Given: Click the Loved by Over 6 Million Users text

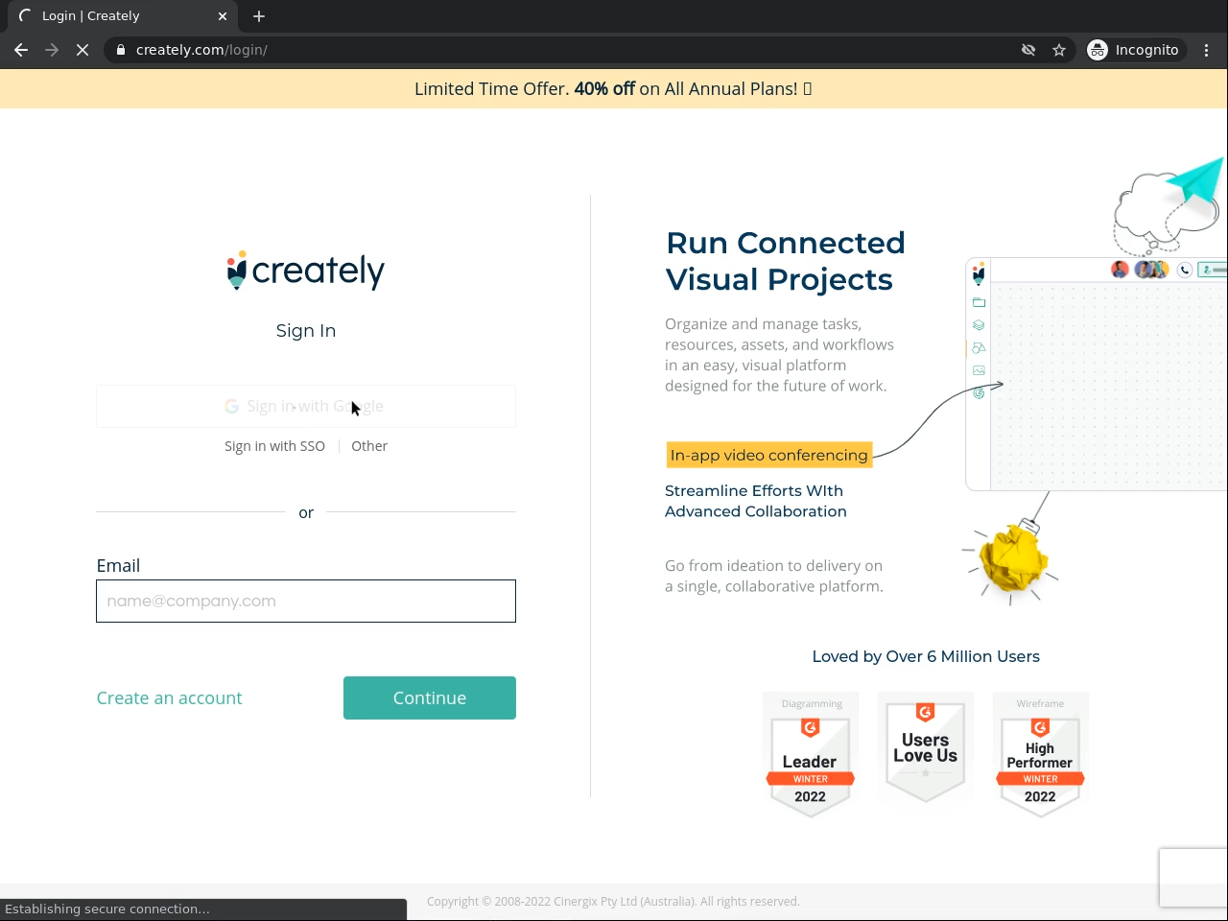Looking at the screenshot, I should coord(926,656).
